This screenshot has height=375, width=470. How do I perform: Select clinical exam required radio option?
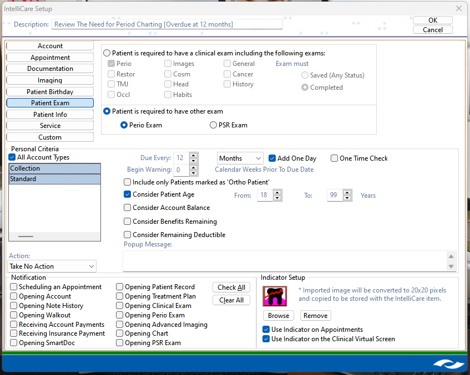point(107,53)
